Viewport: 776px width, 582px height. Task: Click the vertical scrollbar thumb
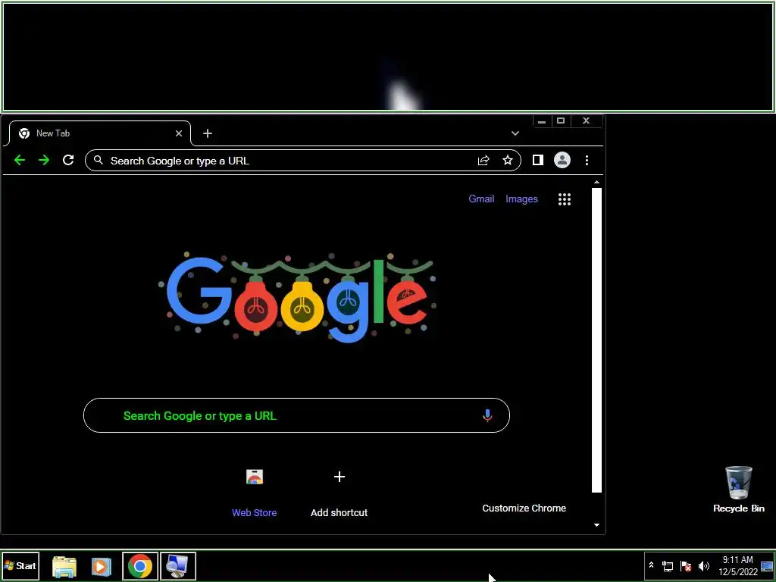(597, 340)
